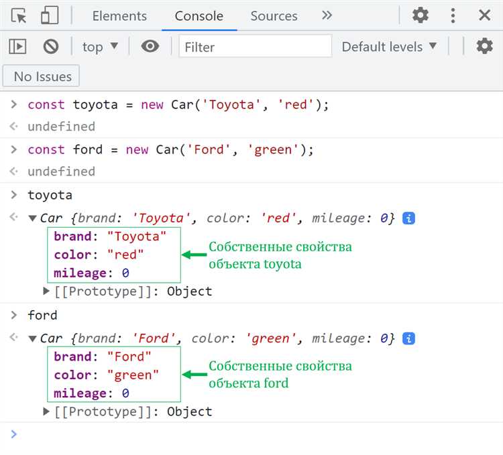Open the top JavaScript context dropdown
Screen dimensions: 503x455
(x=100, y=47)
